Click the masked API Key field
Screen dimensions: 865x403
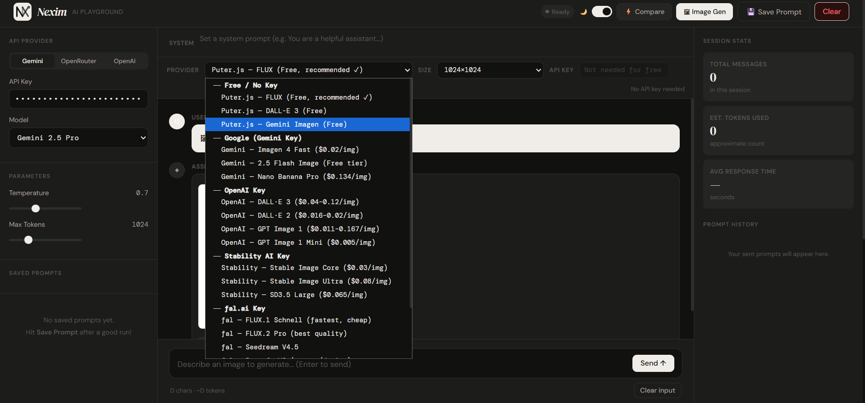(78, 99)
